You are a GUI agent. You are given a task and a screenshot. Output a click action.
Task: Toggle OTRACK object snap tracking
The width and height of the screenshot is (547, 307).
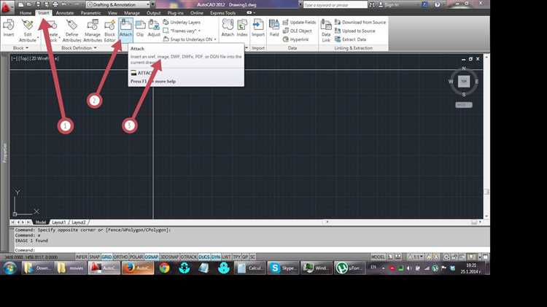[x=189, y=257]
